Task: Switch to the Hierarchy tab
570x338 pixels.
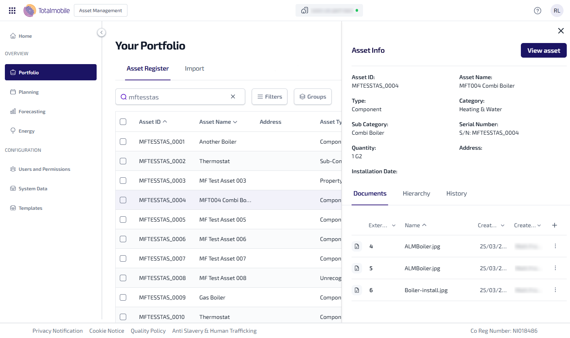Action: pyautogui.click(x=416, y=194)
